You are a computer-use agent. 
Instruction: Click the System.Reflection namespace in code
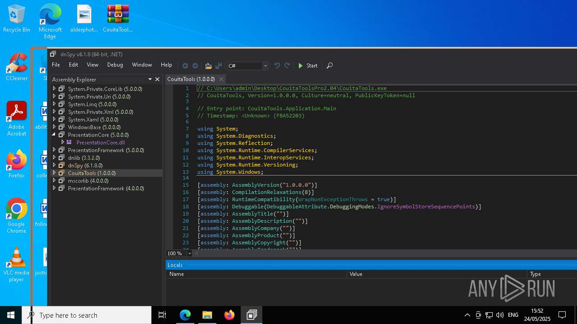(x=243, y=143)
